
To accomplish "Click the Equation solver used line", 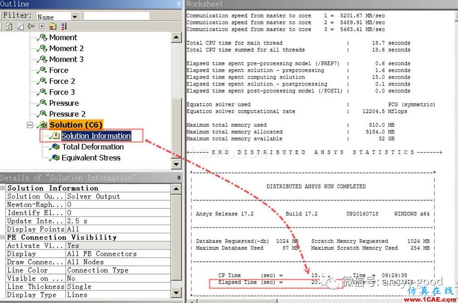I will click(x=311, y=104).
